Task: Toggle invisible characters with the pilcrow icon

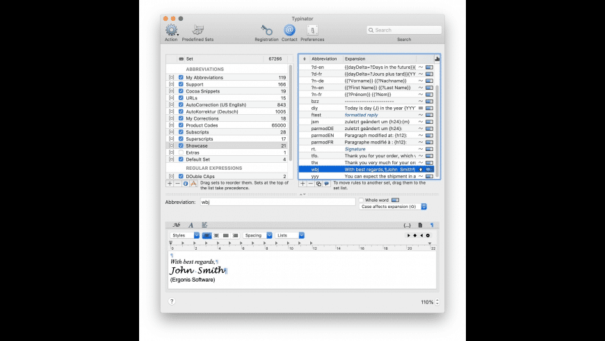Action: click(x=432, y=225)
